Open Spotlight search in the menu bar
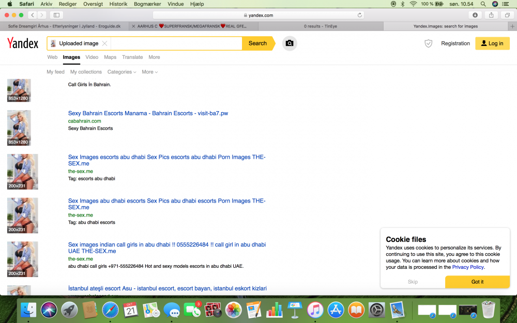Viewport: 517px width, 323px height. point(483,4)
